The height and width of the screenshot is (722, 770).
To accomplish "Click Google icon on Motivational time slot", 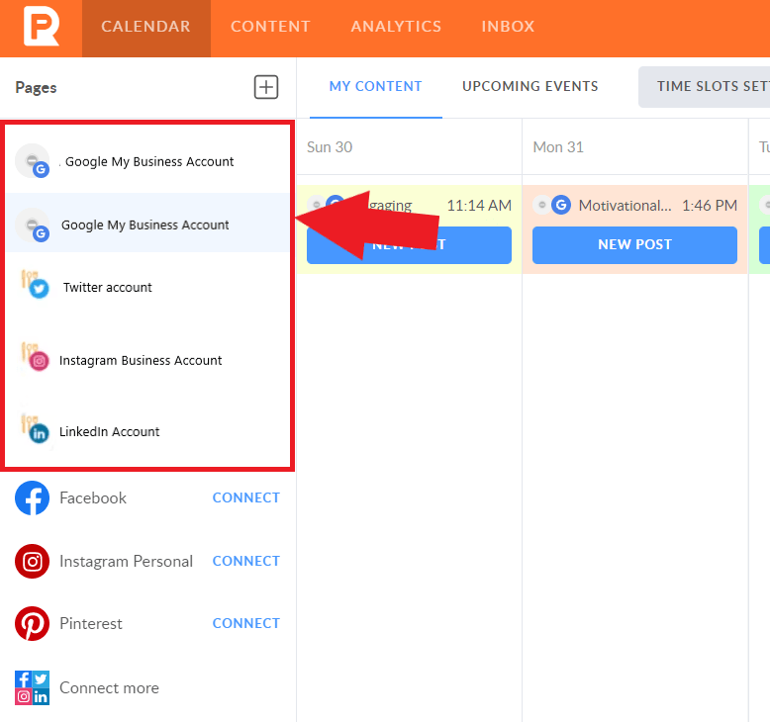I will (561, 205).
